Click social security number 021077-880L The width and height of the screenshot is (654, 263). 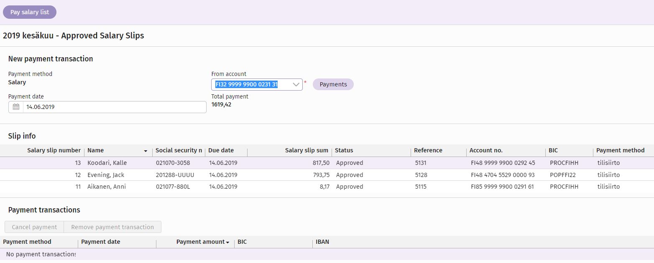point(173,187)
